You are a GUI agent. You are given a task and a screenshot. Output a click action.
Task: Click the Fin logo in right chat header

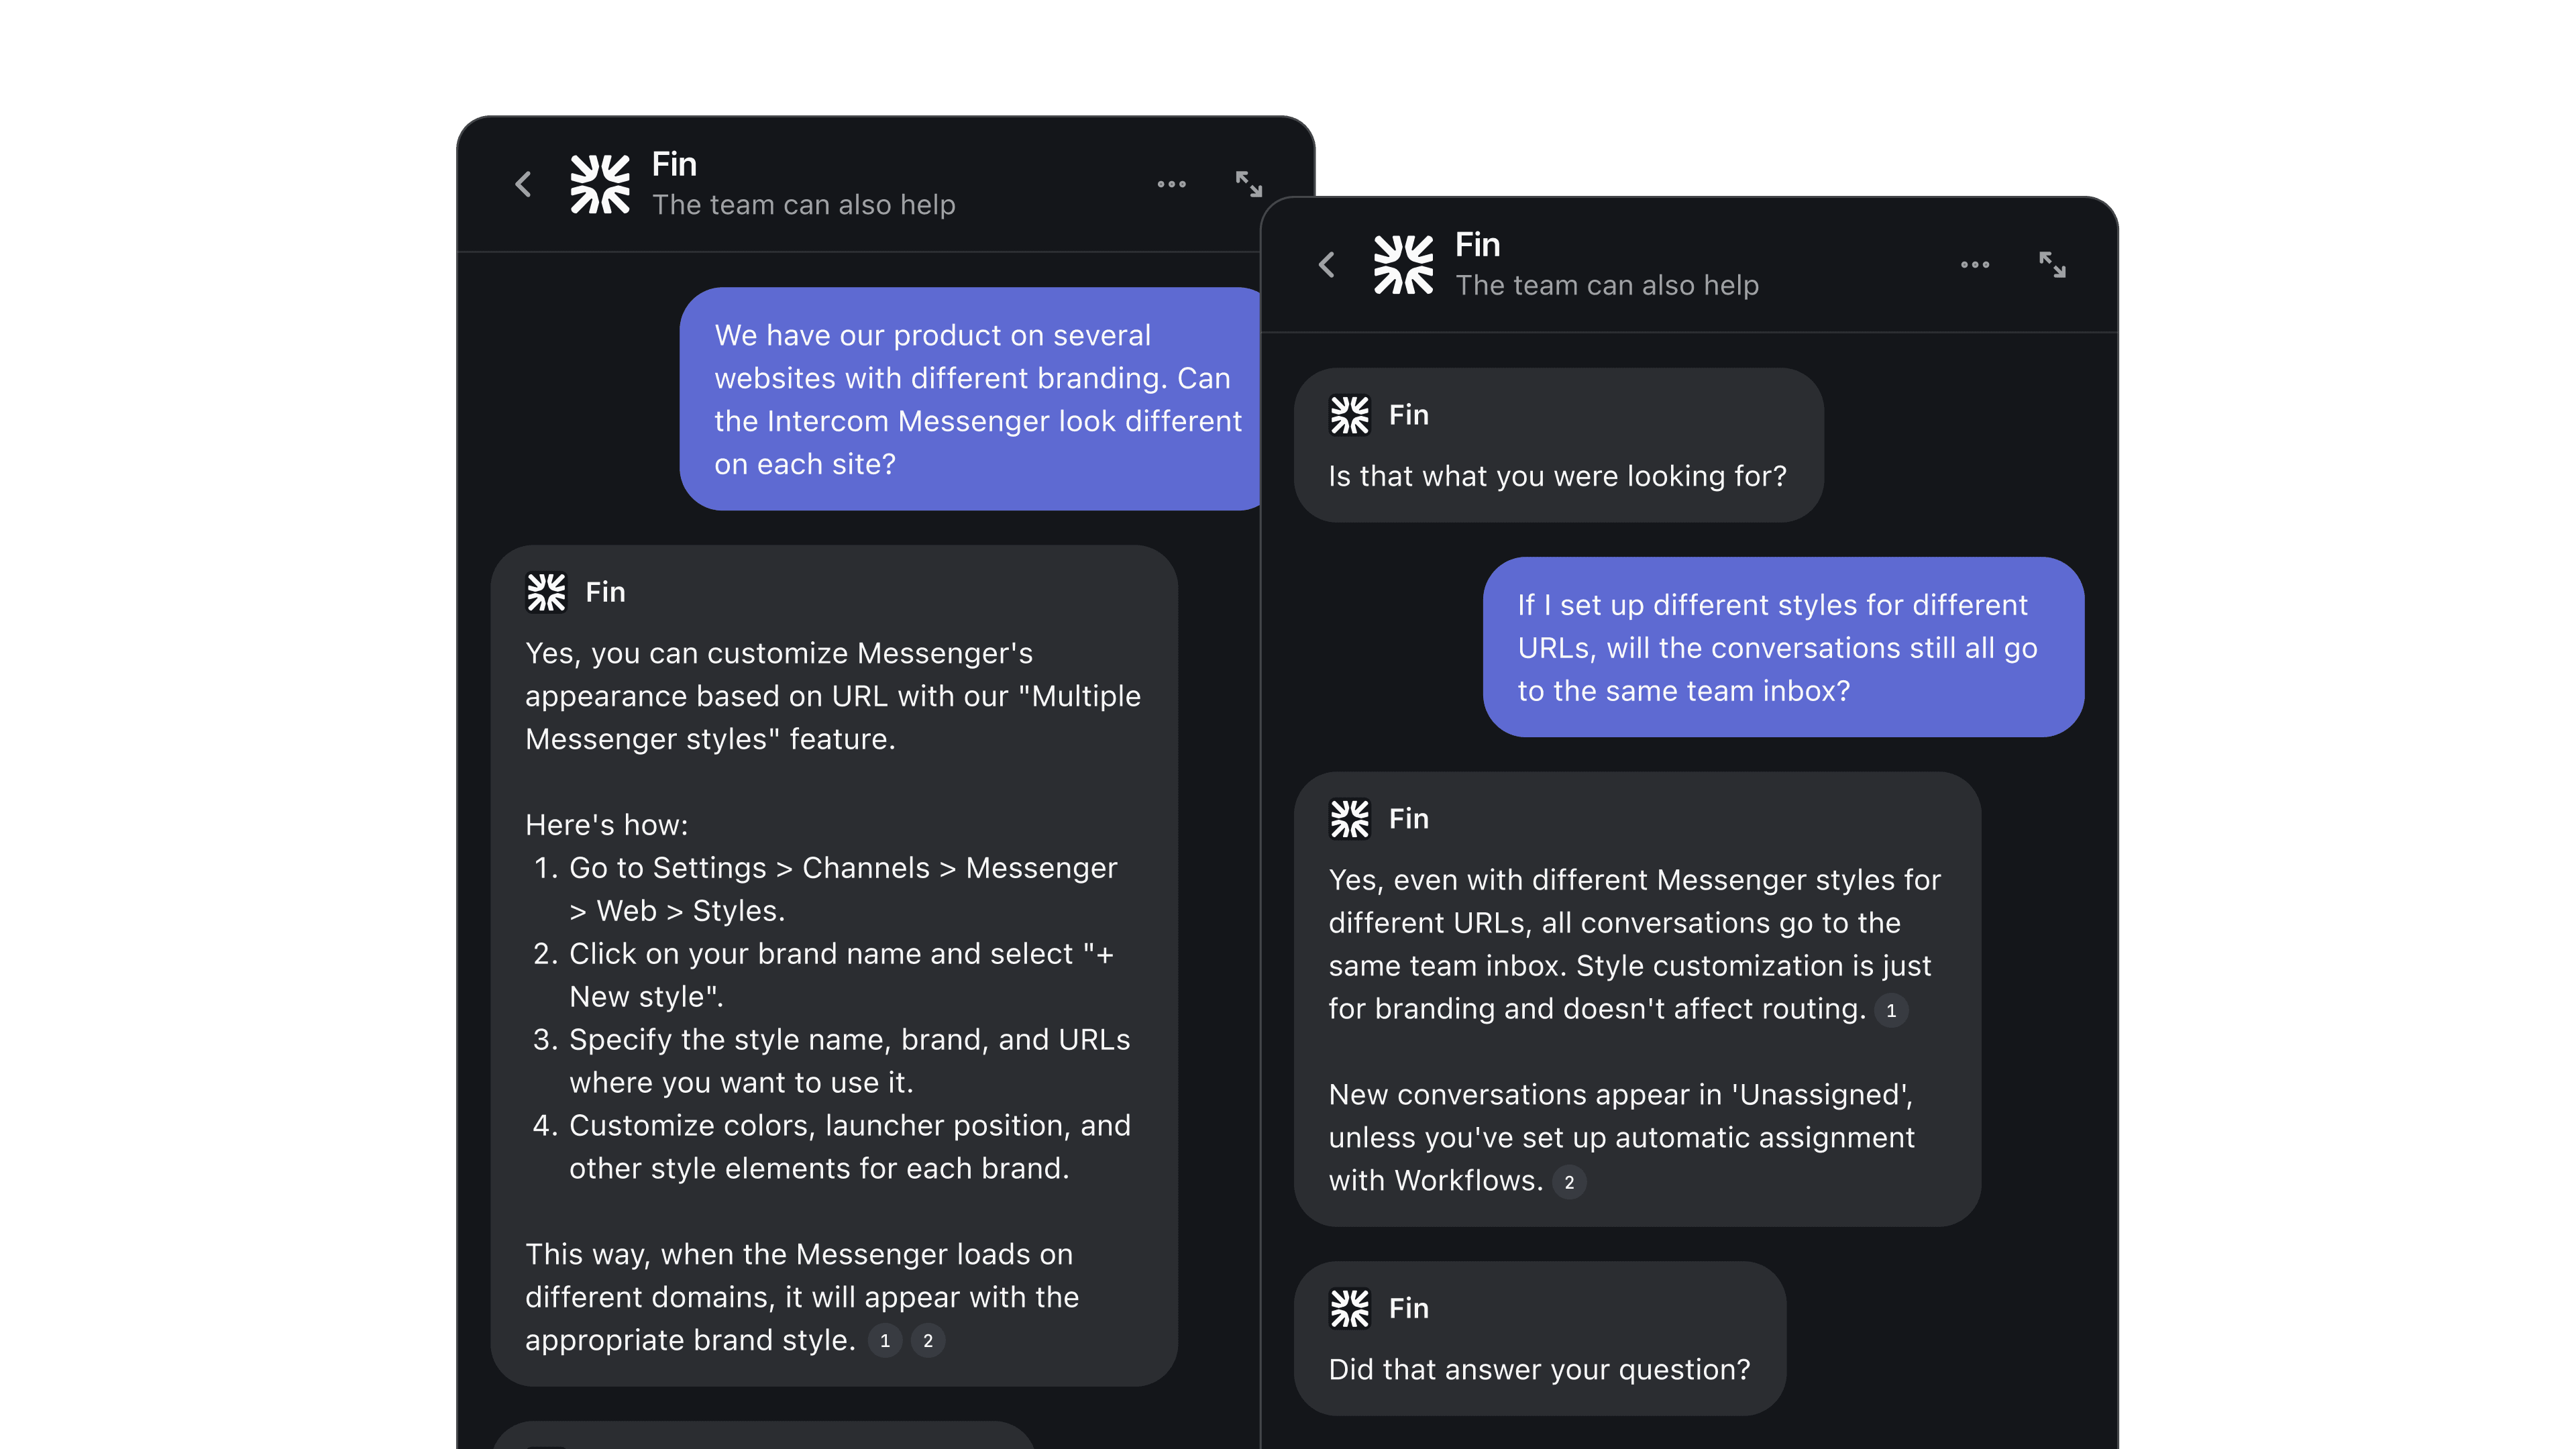pos(1403,265)
